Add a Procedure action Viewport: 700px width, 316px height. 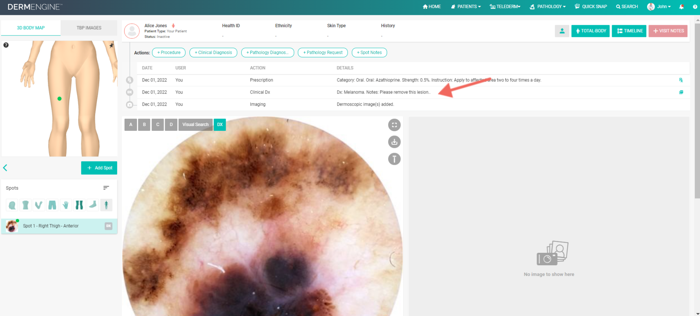click(169, 53)
